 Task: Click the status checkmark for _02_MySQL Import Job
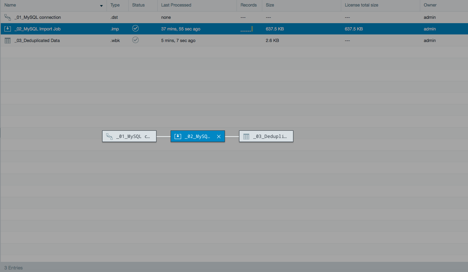(135, 28)
